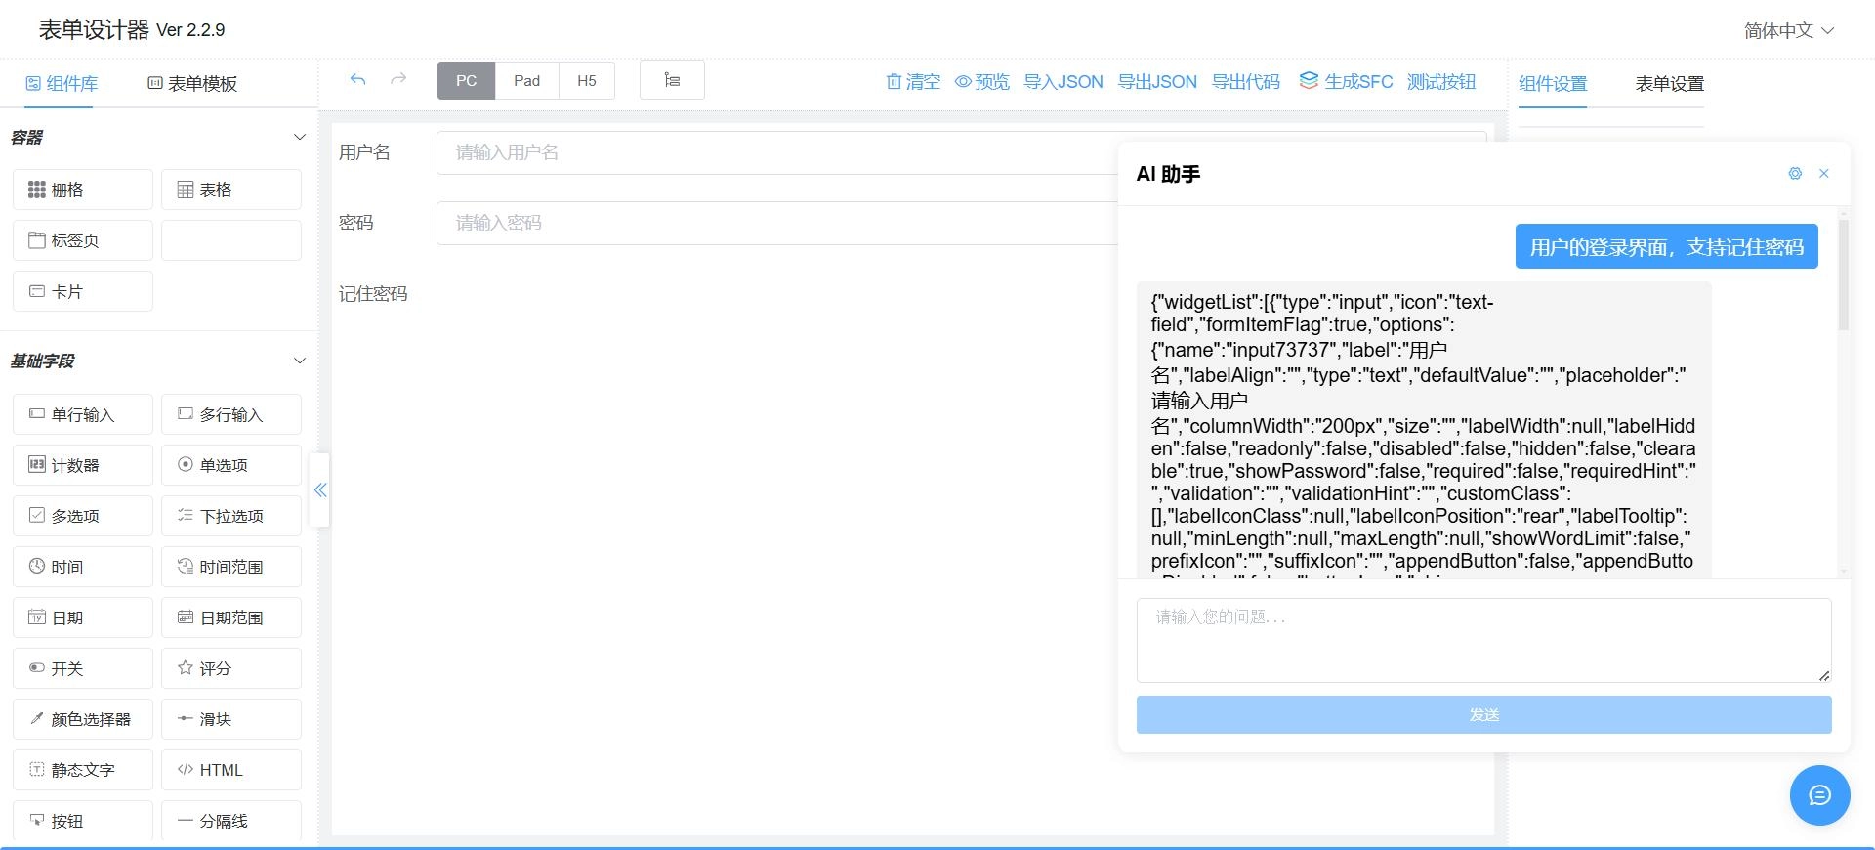The width and height of the screenshot is (1875, 850).
Task: Click the redo arrow icon
Action: click(x=398, y=80)
